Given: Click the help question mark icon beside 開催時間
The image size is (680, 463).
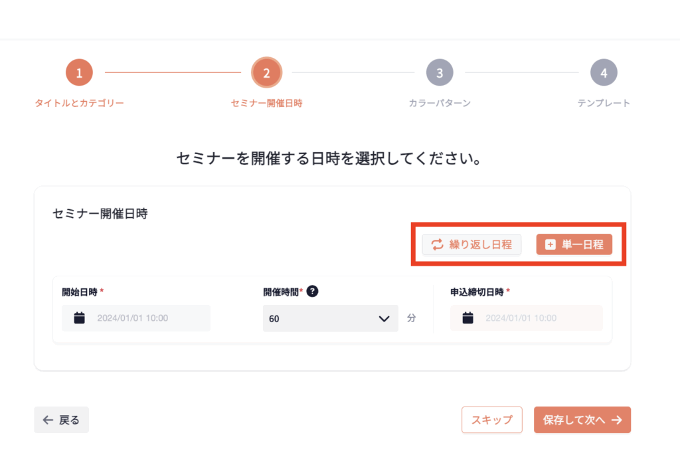Looking at the screenshot, I should (313, 292).
